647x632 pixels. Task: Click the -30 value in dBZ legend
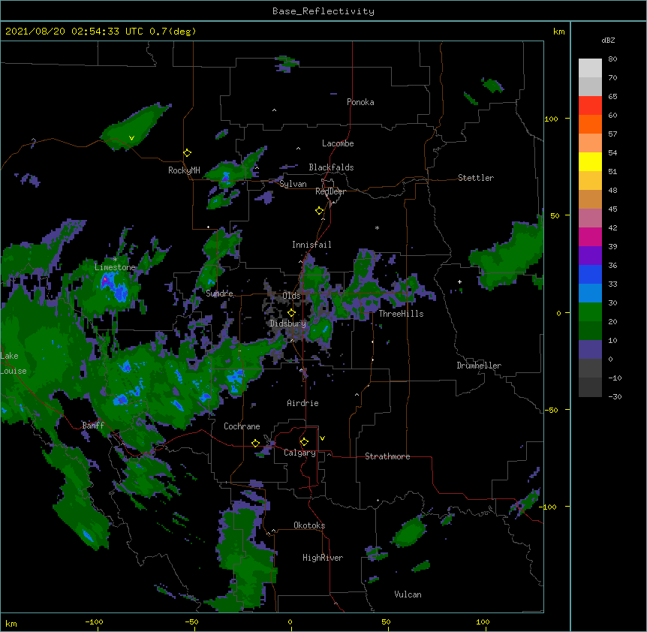tap(615, 396)
